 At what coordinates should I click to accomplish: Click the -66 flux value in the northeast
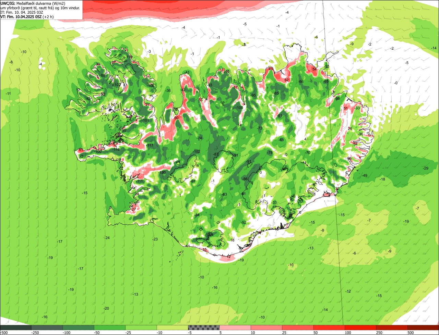point(301,82)
